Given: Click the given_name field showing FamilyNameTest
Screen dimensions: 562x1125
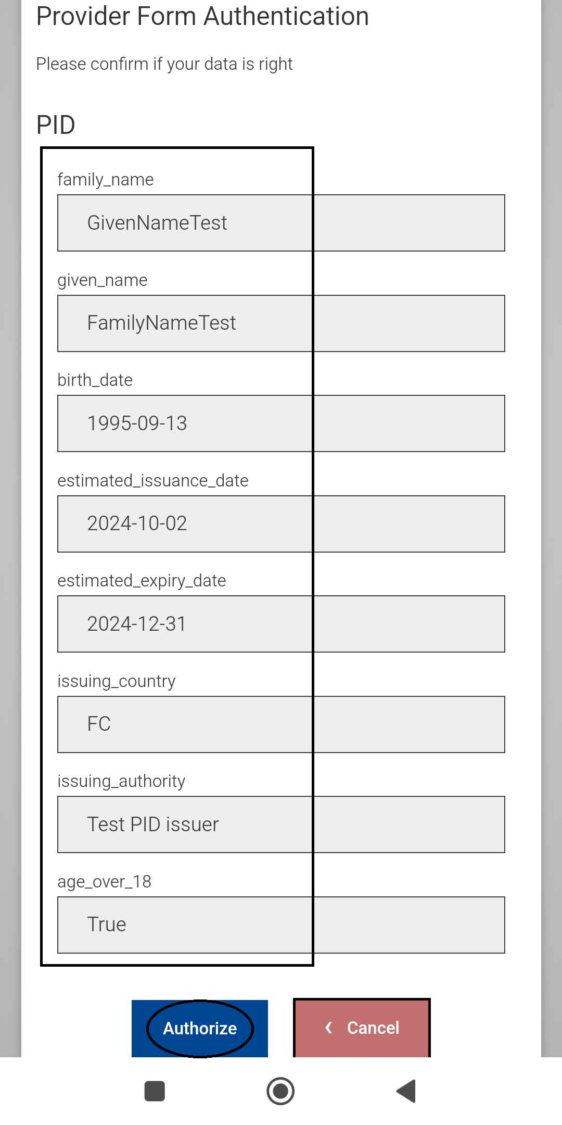Looking at the screenshot, I should (281, 323).
